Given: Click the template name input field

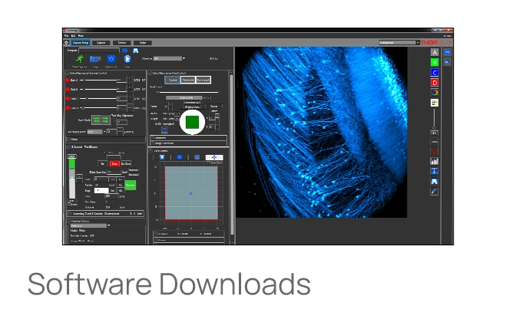Looking at the screenshot, I should point(99,51).
